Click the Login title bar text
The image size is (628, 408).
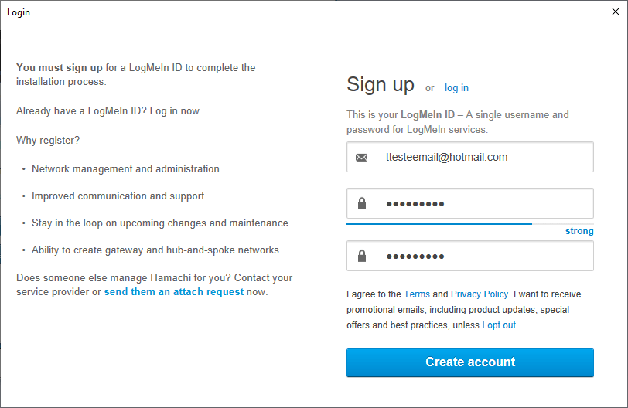point(19,12)
